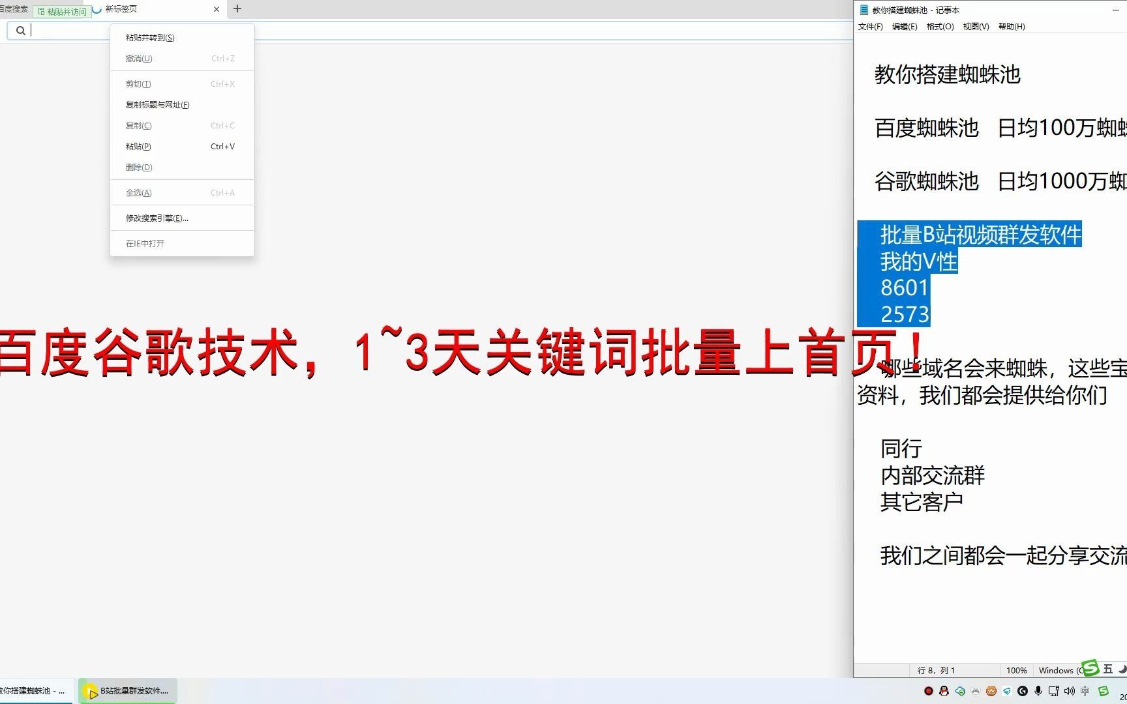Switch to the 百度搜索 browser tab
The image size is (1127, 704).
pyautogui.click(x=14, y=9)
